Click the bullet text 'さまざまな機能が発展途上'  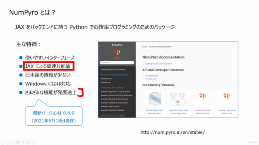[x=51, y=93]
